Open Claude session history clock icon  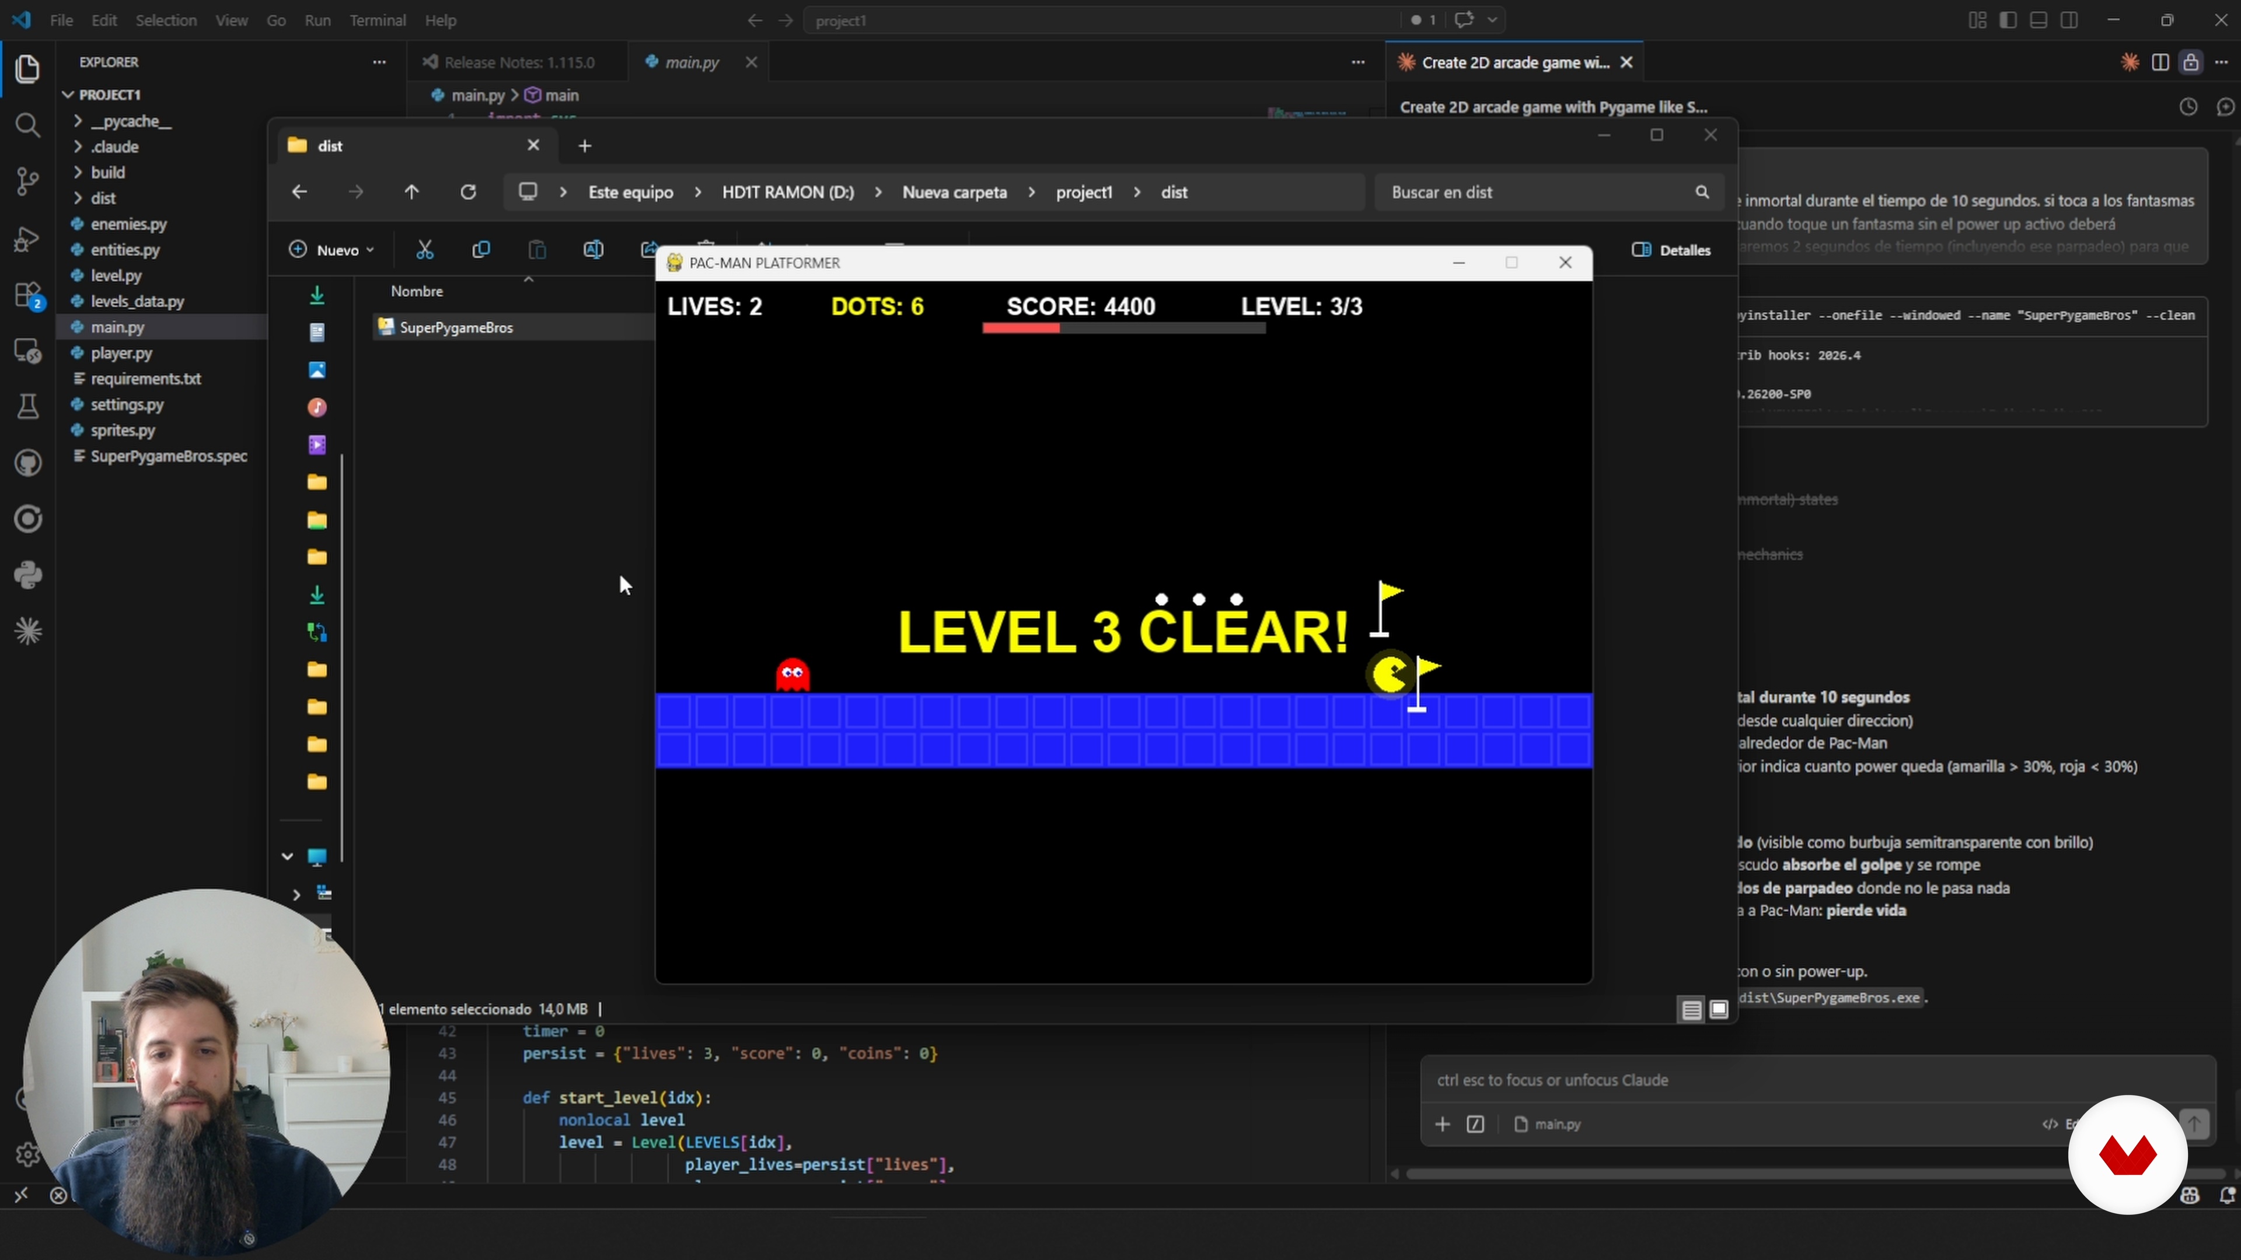2188,107
